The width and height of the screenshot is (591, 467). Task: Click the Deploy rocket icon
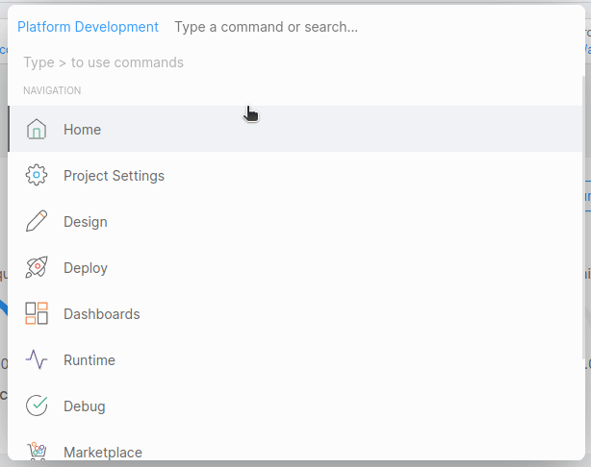tap(37, 267)
